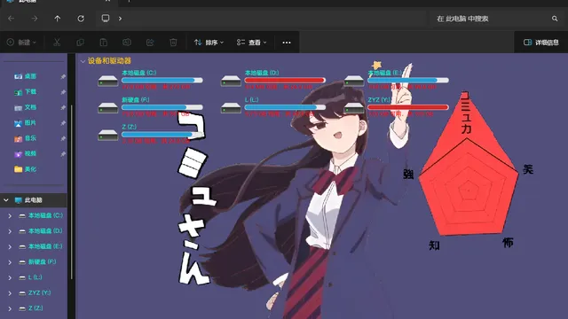The height and width of the screenshot is (319, 568).
Task: Refresh the current folder view
Action: pos(81,19)
